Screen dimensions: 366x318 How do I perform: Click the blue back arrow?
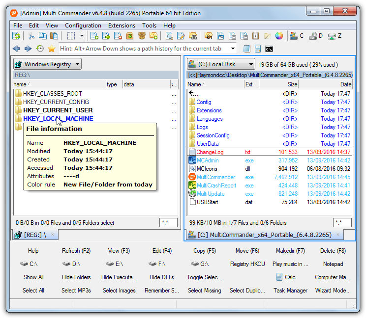pos(16,49)
